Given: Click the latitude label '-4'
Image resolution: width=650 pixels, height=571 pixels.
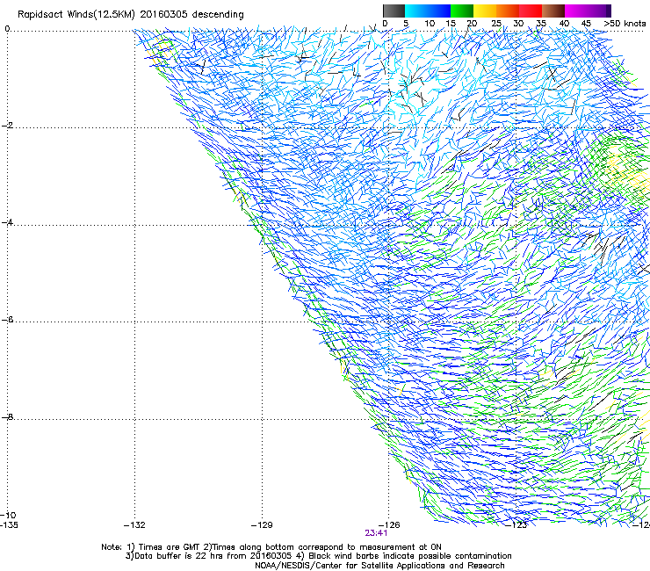Looking at the screenshot, I should [x=7, y=222].
